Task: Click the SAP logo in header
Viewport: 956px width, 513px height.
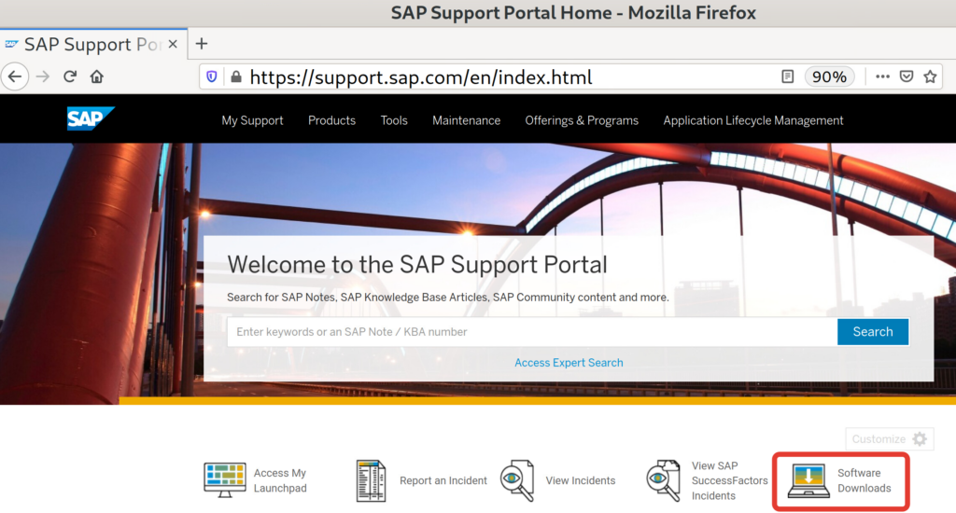Action: [90, 119]
